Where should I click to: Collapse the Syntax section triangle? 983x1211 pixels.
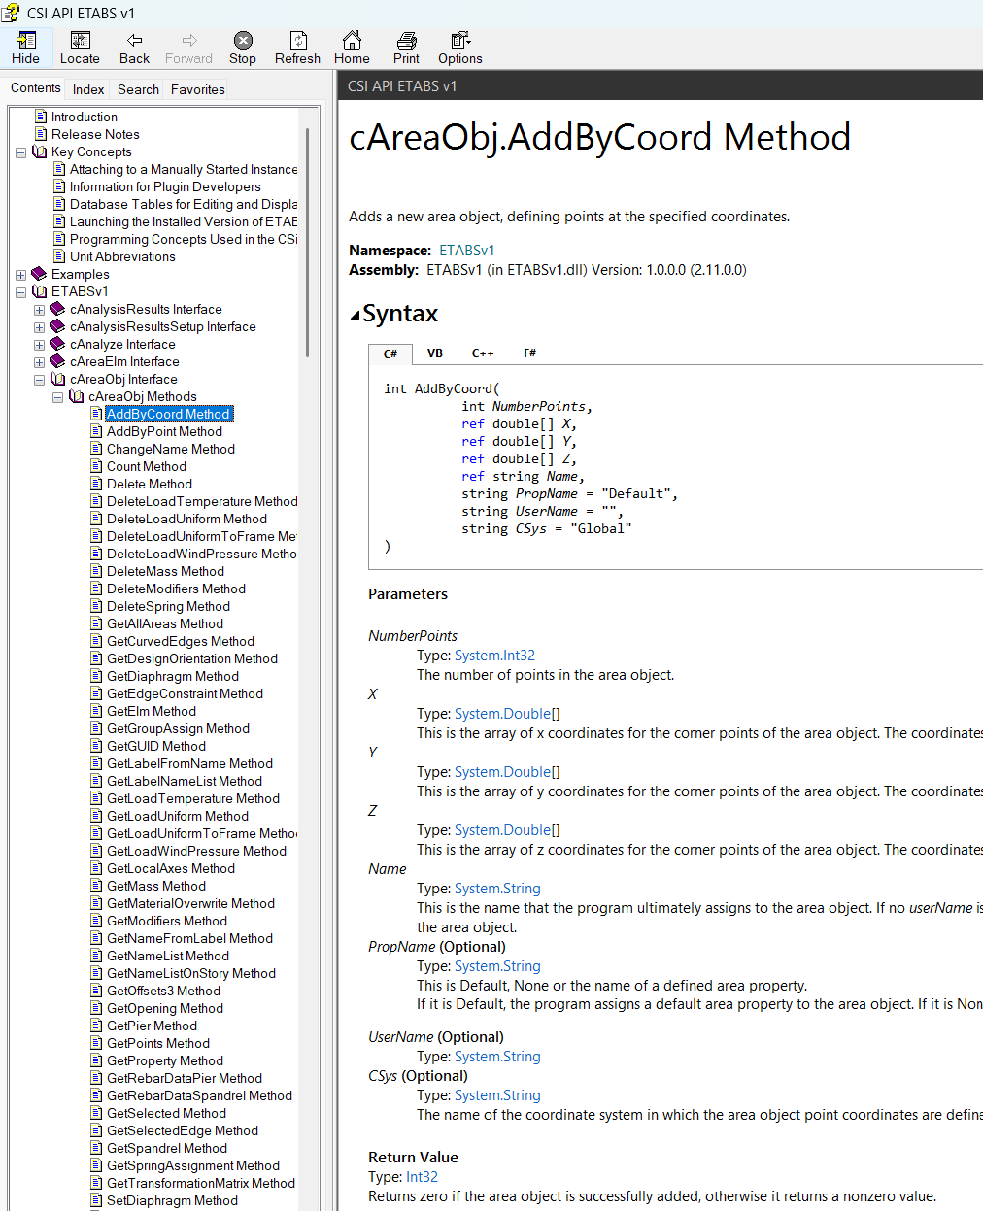pos(356,315)
